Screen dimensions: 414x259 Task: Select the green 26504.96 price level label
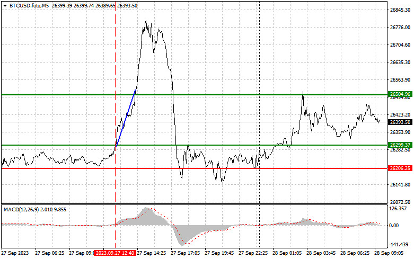[x=400, y=94]
